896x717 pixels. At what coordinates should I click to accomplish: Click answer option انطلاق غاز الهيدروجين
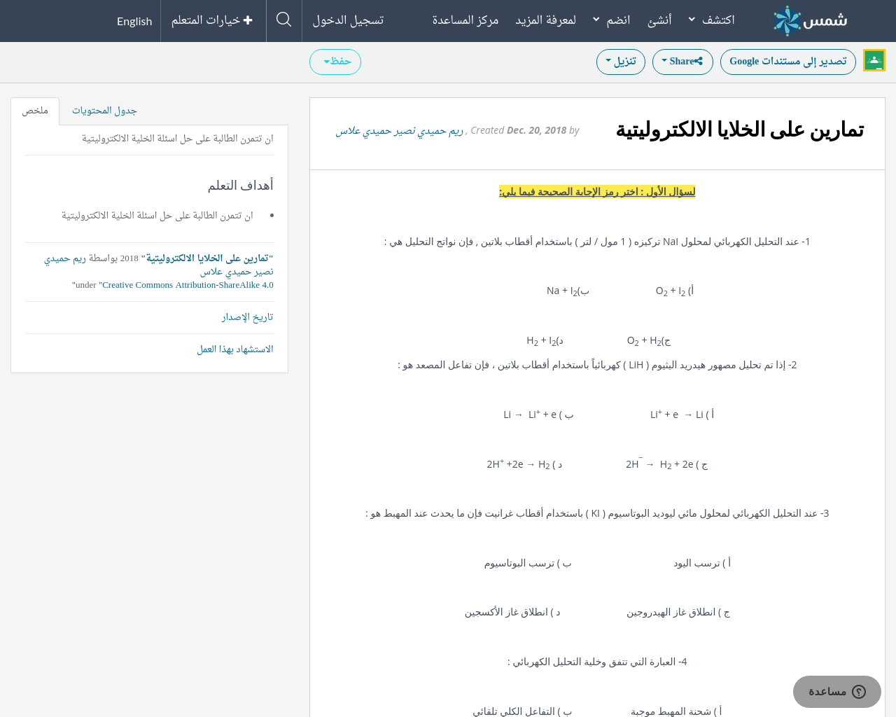678,612
